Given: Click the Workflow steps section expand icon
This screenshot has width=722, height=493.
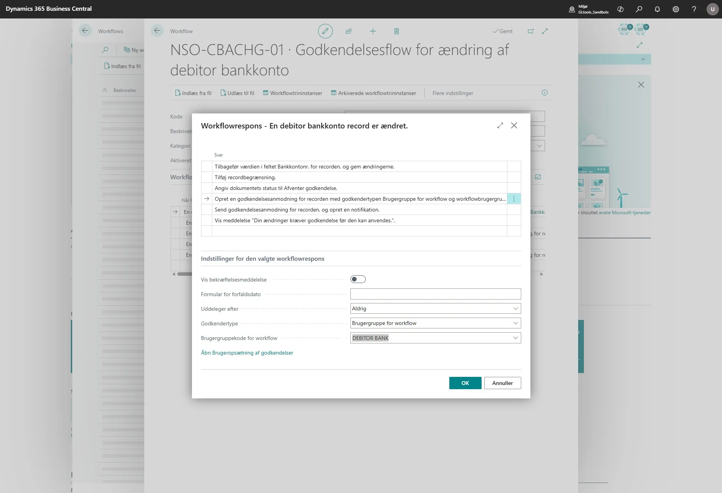Looking at the screenshot, I should click(x=538, y=177).
